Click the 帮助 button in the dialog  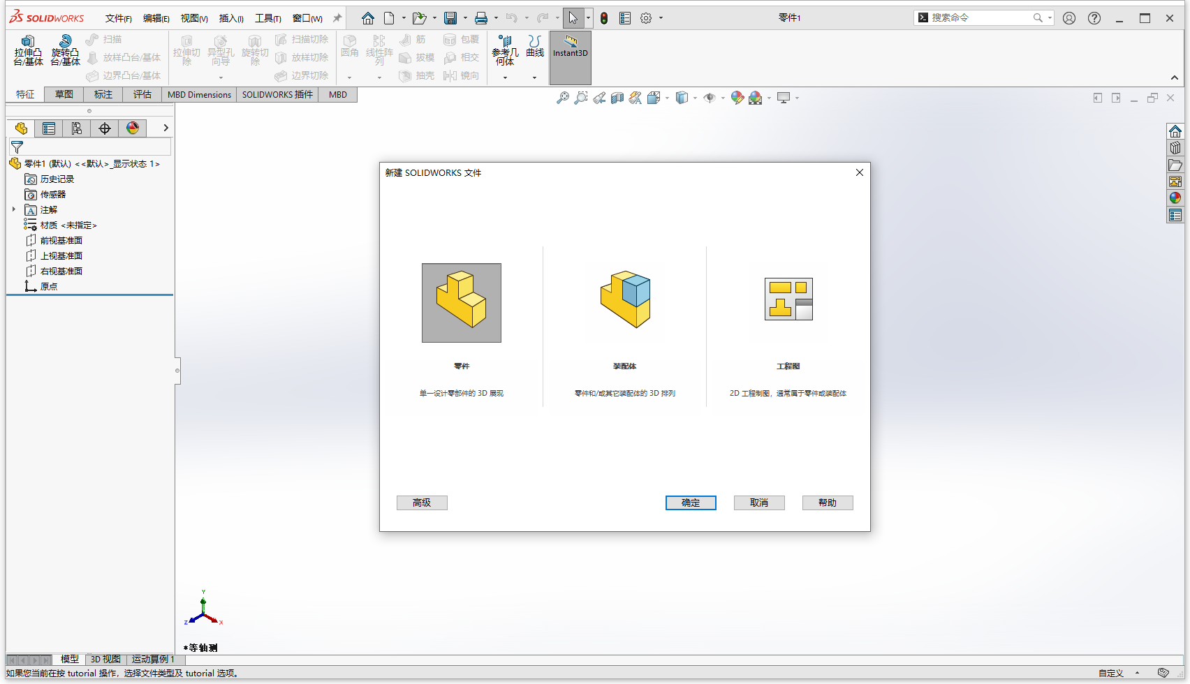coord(828,503)
